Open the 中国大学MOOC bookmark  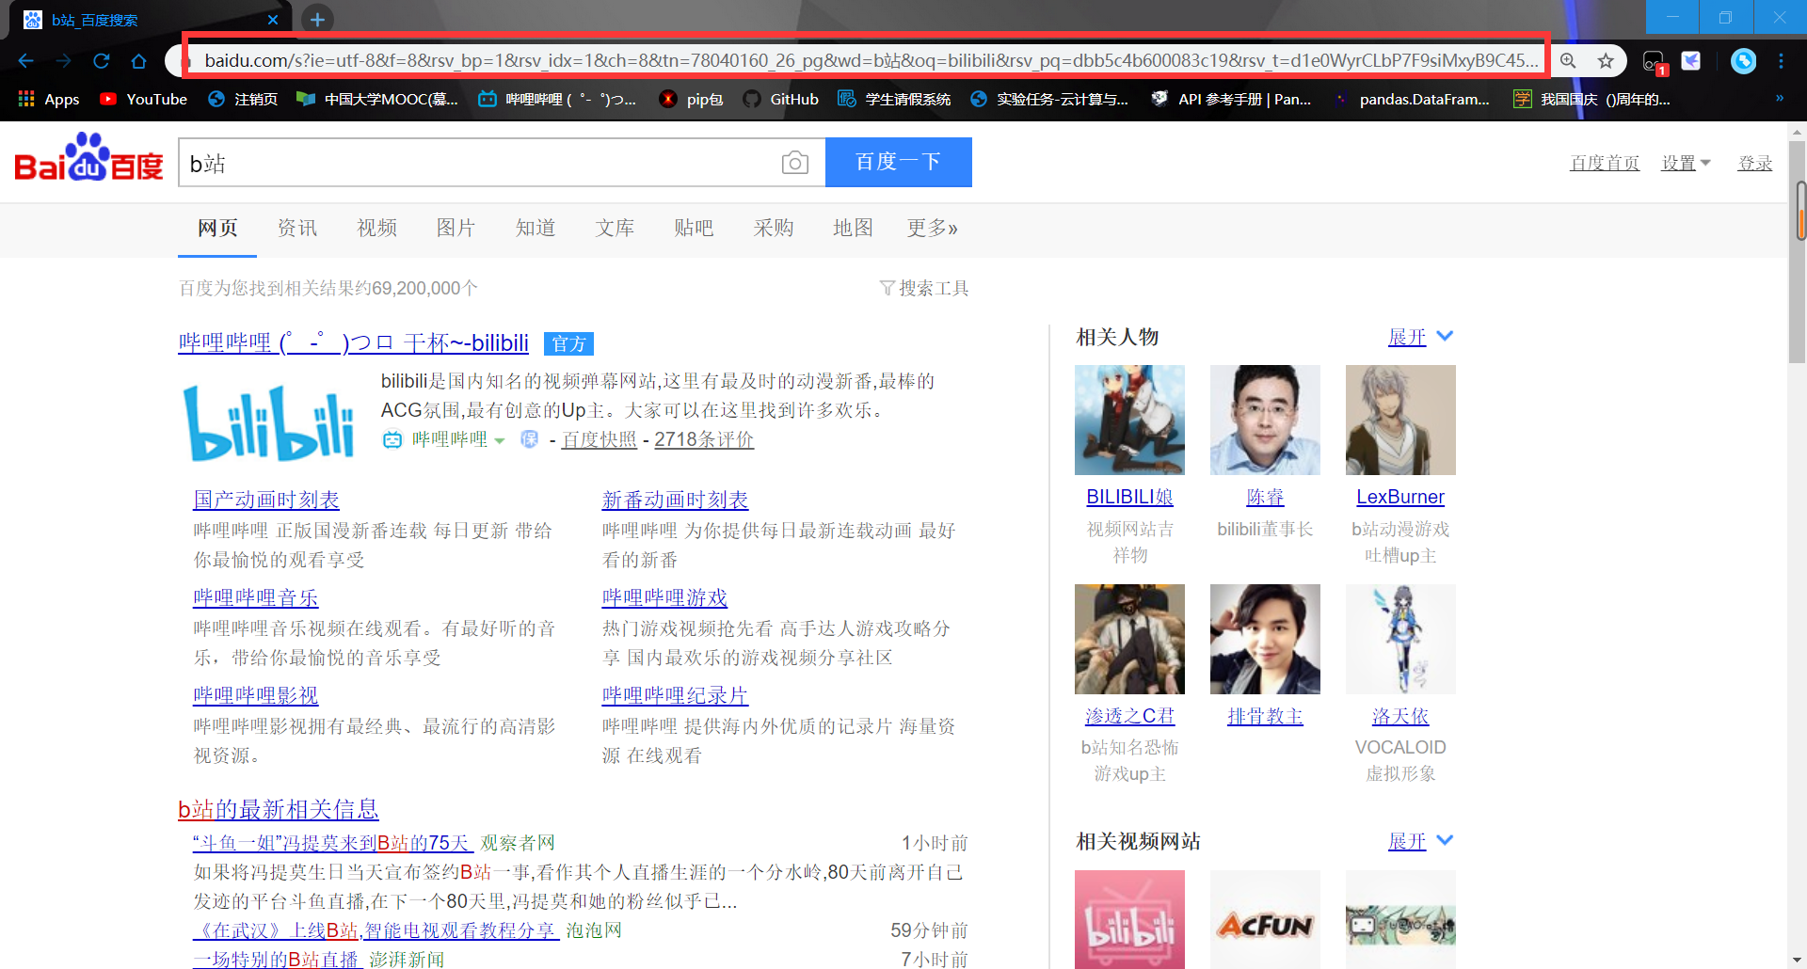377,99
